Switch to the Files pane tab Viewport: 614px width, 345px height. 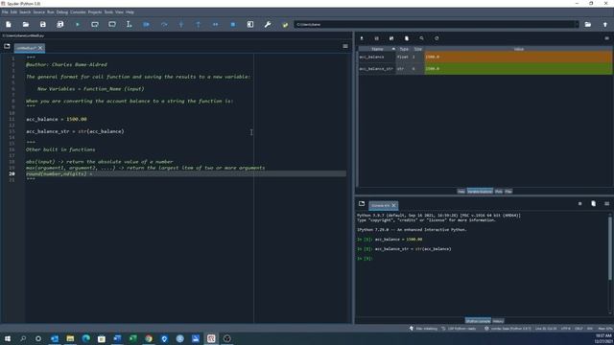coord(508,192)
